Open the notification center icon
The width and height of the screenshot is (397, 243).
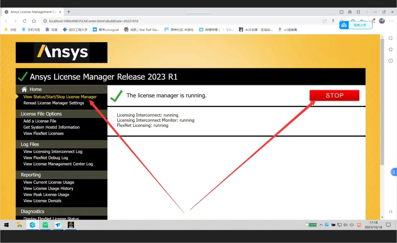point(388,225)
